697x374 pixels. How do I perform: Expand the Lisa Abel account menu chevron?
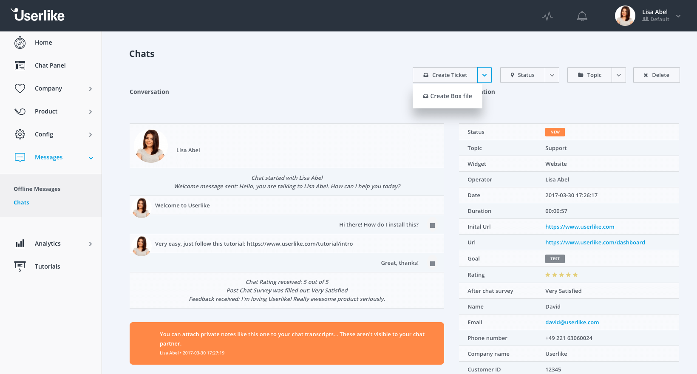pyautogui.click(x=678, y=16)
